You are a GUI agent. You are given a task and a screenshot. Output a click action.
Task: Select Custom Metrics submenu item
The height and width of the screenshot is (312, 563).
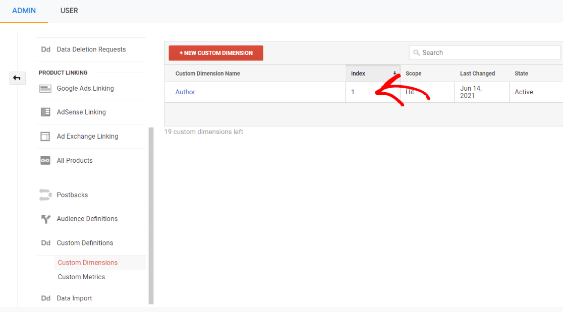click(82, 277)
